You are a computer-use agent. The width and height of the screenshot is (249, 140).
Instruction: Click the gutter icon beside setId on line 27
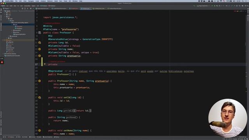click(40, 98)
